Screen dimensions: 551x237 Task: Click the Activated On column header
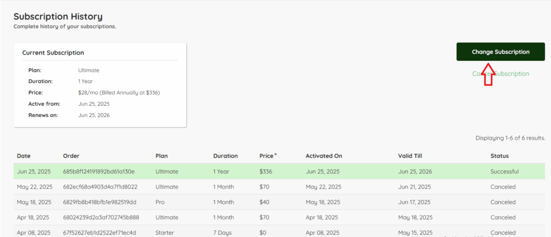pos(323,156)
